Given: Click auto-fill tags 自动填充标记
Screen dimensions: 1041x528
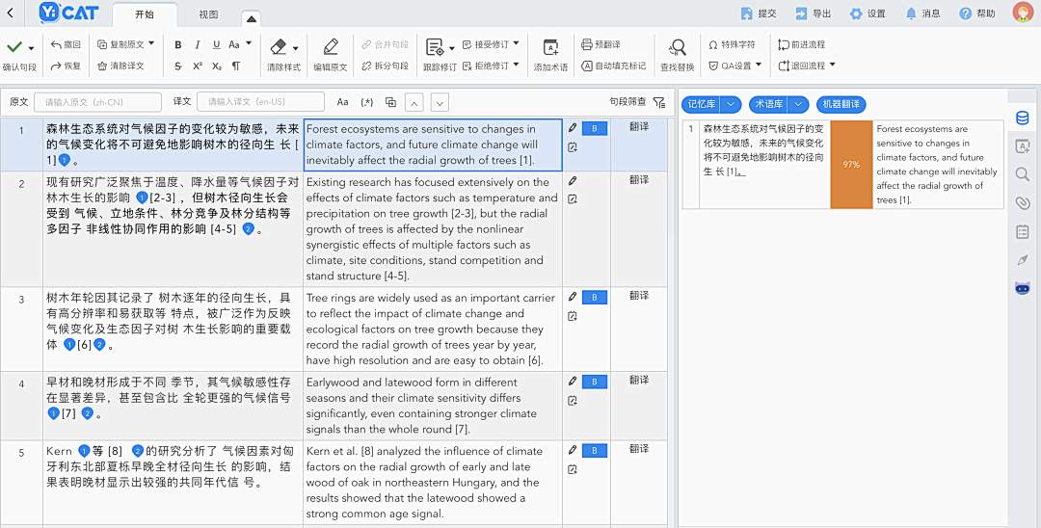Looking at the screenshot, I should pyautogui.click(x=613, y=66).
